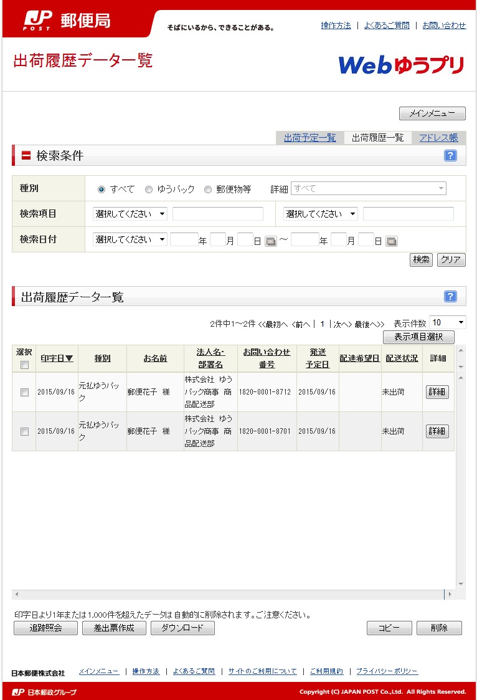Open footer ご利用規約 link
Image resolution: width=477 pixels, height=700 pixels.
click(326, 671)
